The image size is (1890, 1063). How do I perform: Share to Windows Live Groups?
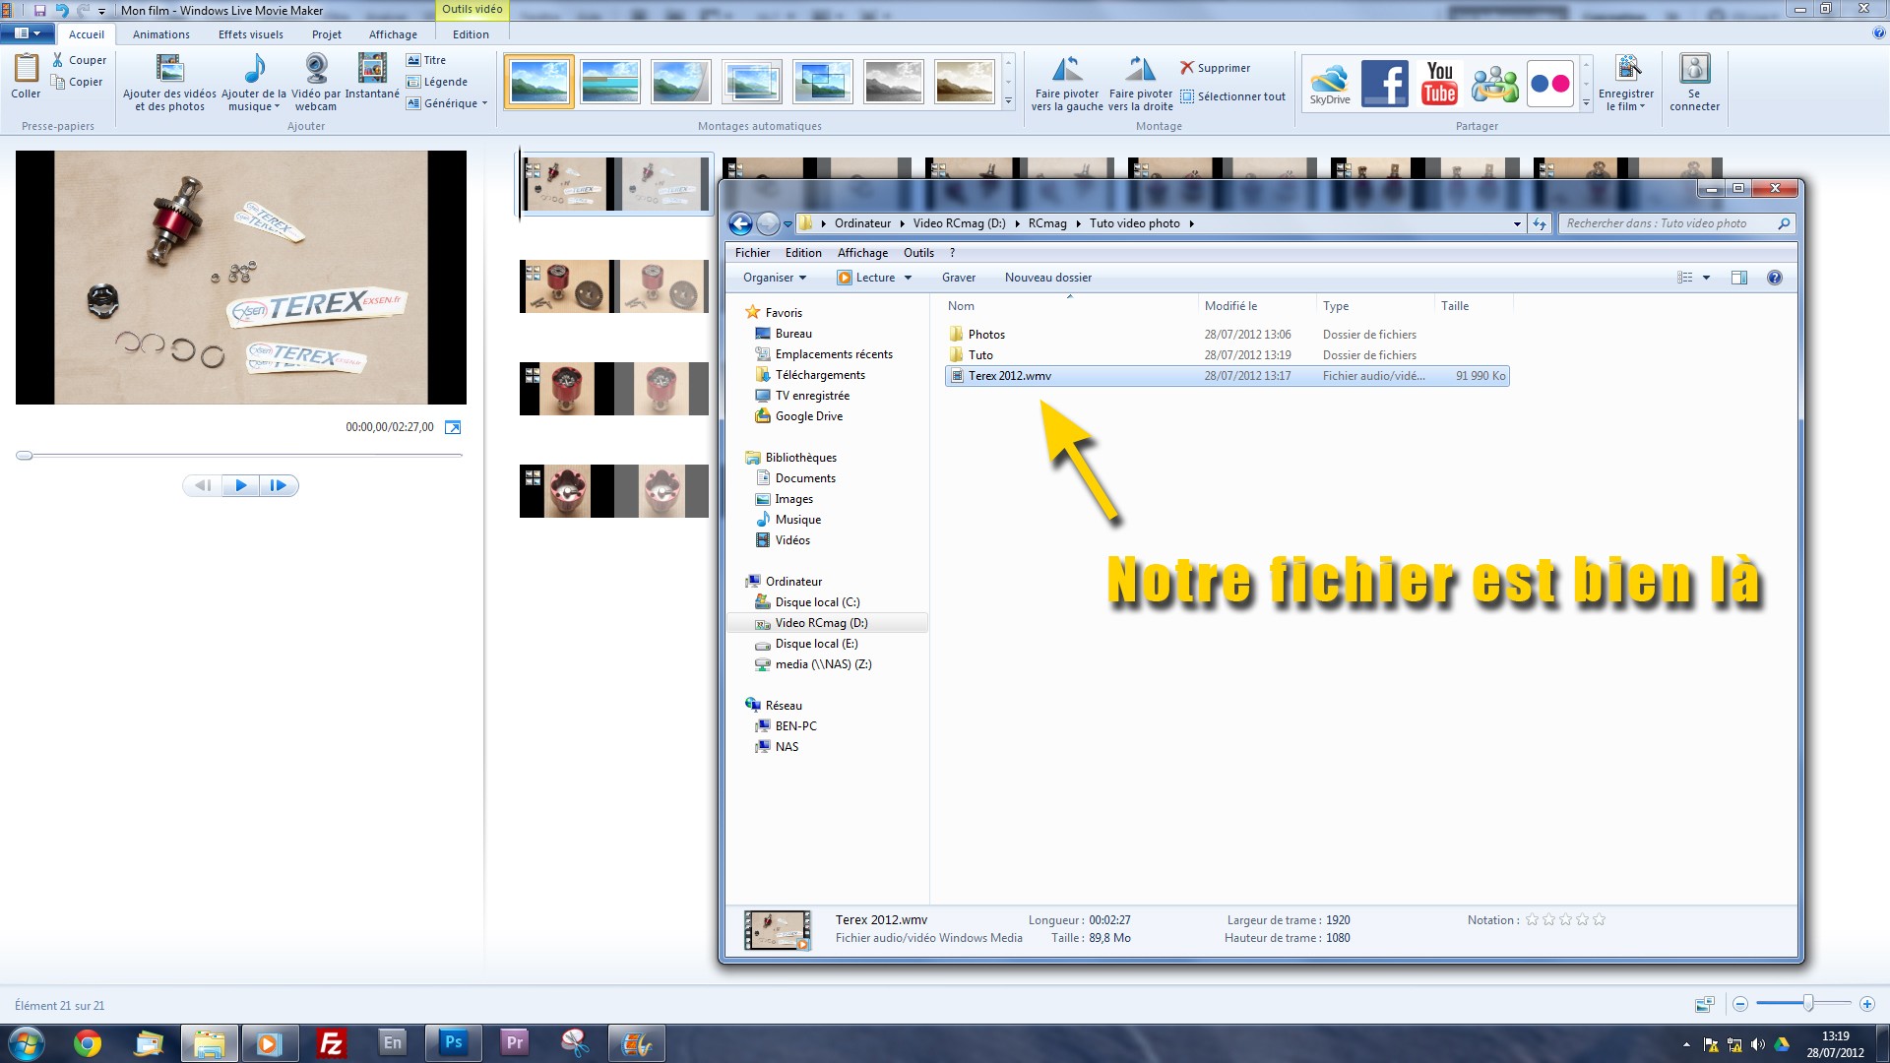(1495, 84)
